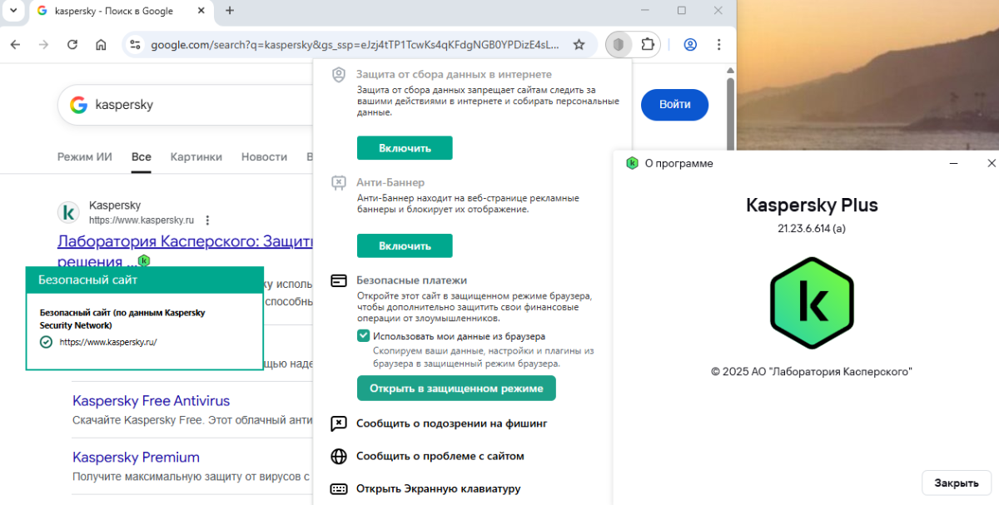This screenshot has height=505, width=999.
Task: Go back to the previous page
Action: (x=15, y=45)
